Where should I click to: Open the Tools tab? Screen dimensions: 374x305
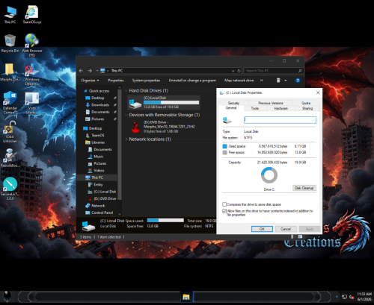[x=255, y=108]
